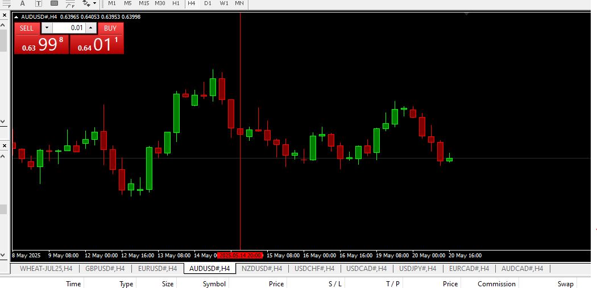Click the BUY button
The width and height of the screenshot is (597, 288).
coord(110,28)
